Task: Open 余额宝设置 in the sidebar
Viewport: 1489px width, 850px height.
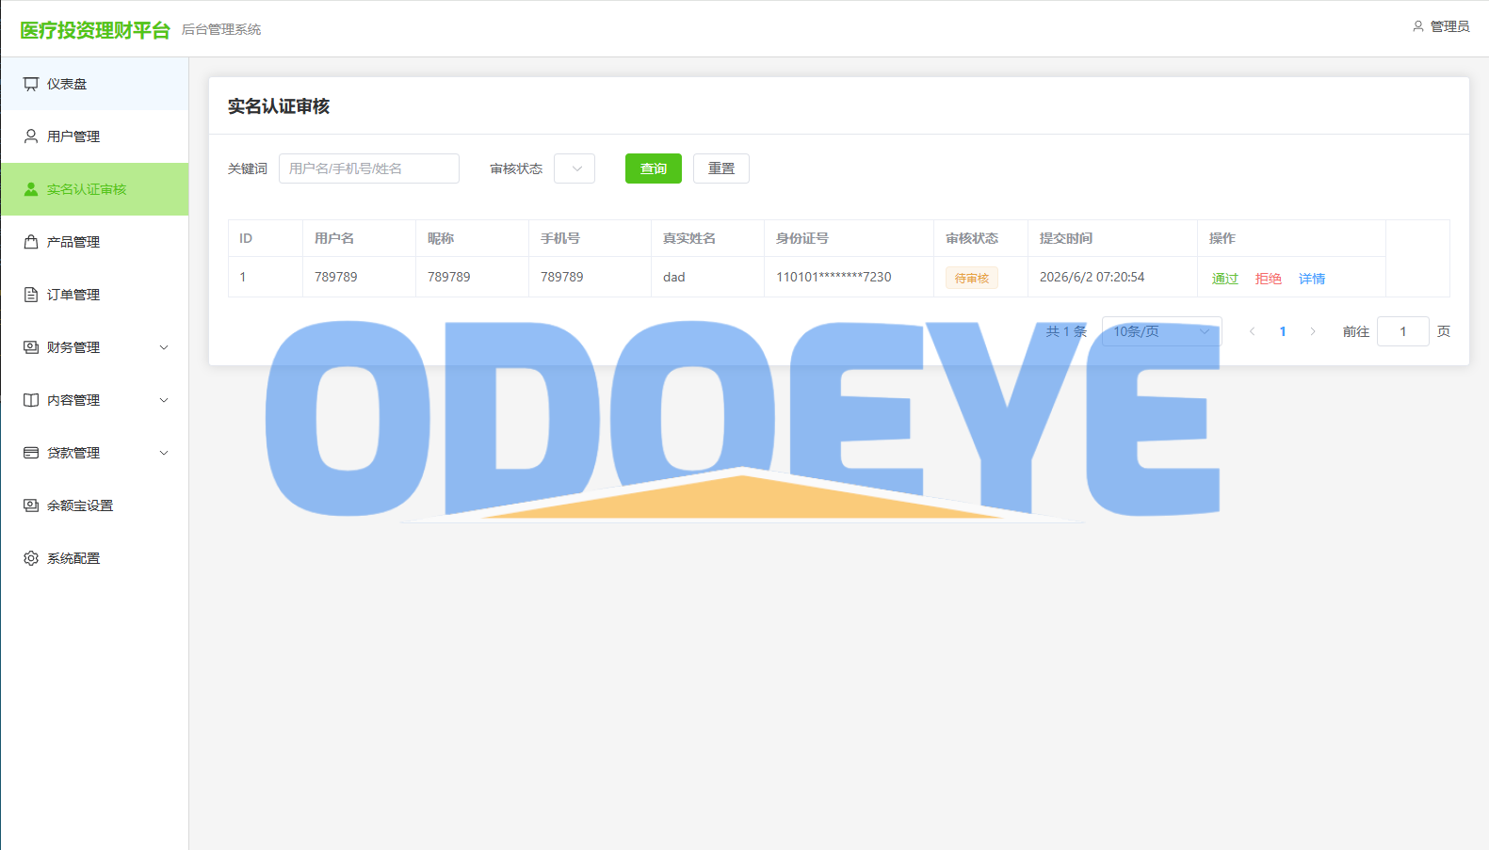Action: (x=94, y=505)
